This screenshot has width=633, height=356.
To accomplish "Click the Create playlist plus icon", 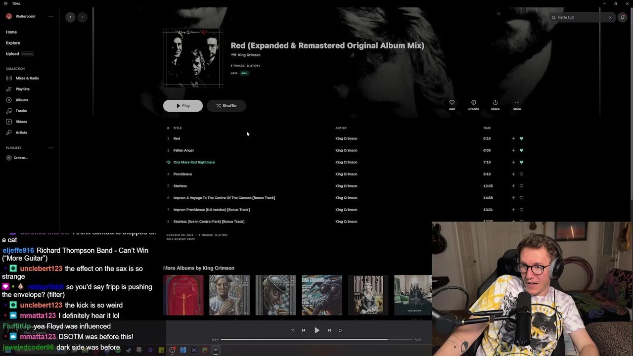I will (x=9, y=158).
